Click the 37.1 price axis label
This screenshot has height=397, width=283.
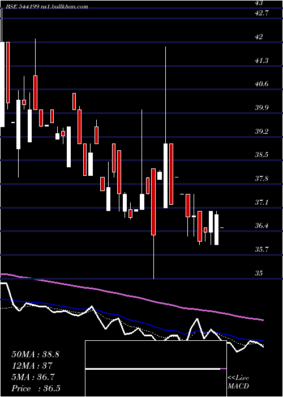pos(261,202)
